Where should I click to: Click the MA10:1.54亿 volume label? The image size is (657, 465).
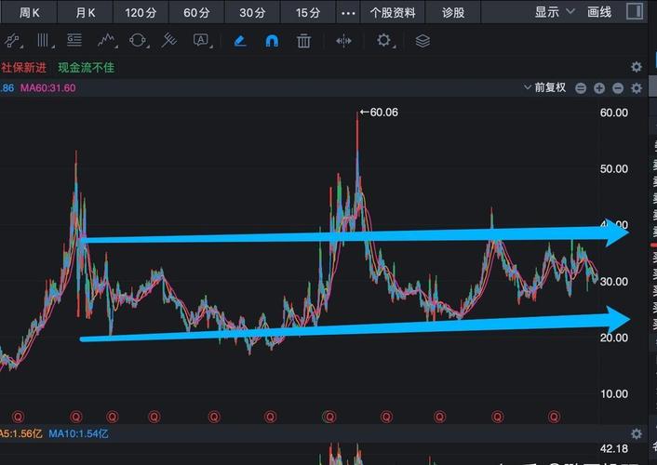click(78, 433)
